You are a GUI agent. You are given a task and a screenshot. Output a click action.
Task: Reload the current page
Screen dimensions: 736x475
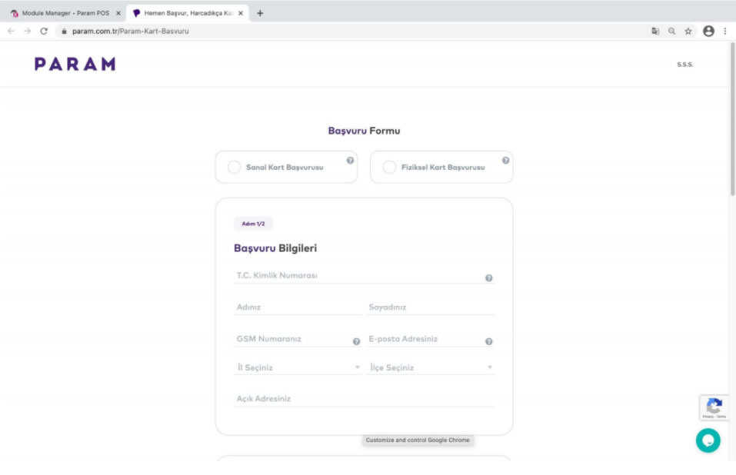(x=44, y=31)
